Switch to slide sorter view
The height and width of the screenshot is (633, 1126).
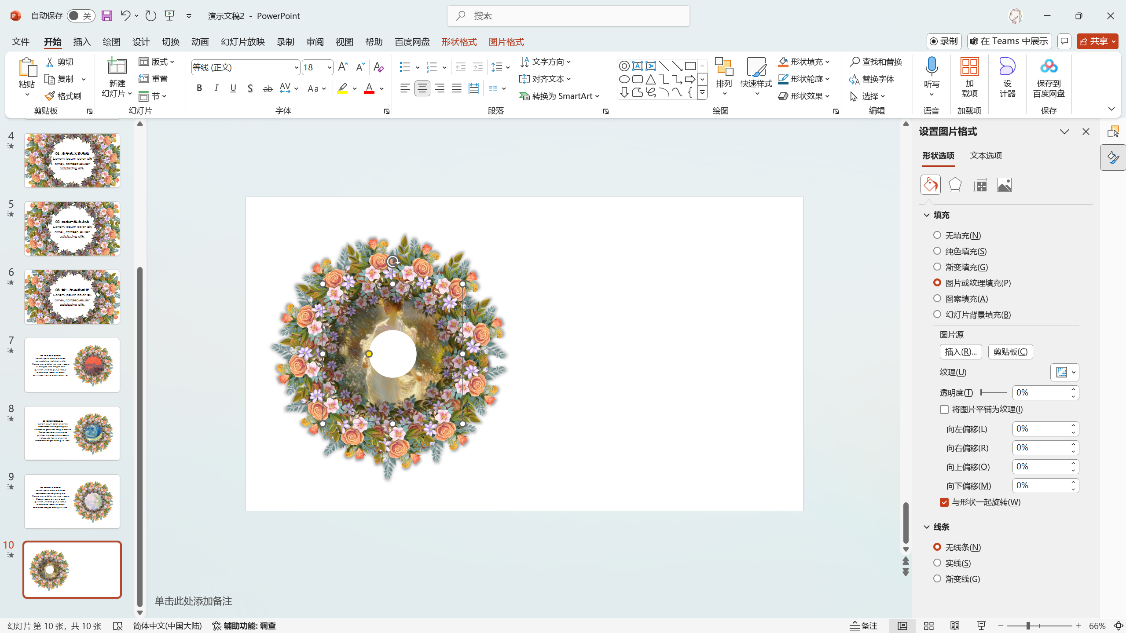[x=928, y=626]
